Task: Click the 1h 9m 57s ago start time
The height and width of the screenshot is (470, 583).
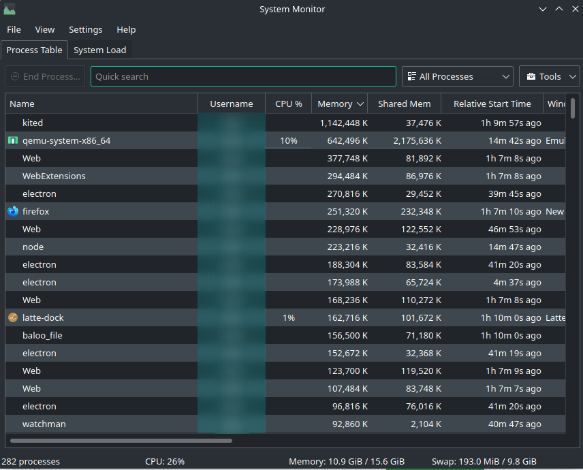Action: pyautogui.click(x=511, y=123)
